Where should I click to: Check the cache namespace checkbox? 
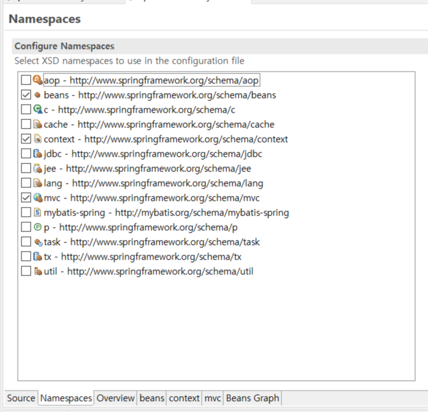pos(26,124)
